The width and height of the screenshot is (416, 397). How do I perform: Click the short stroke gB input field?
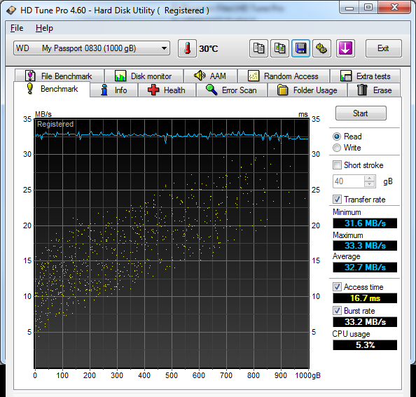point(349,181)
